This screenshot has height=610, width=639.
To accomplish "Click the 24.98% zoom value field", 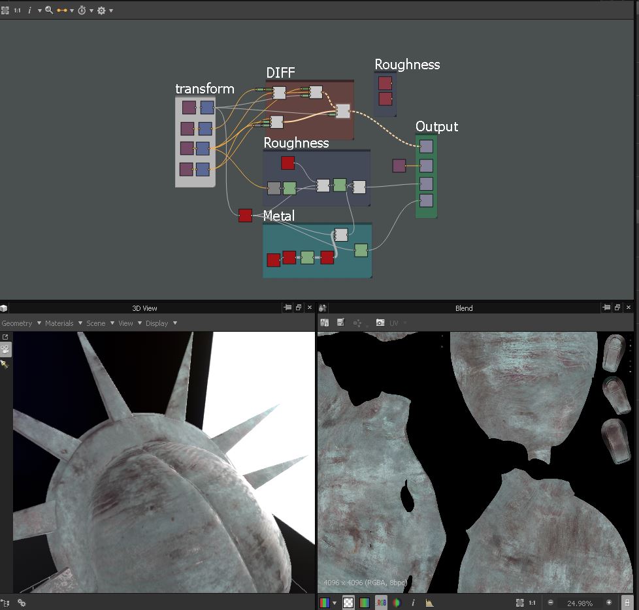I will (x=580, y=603).
